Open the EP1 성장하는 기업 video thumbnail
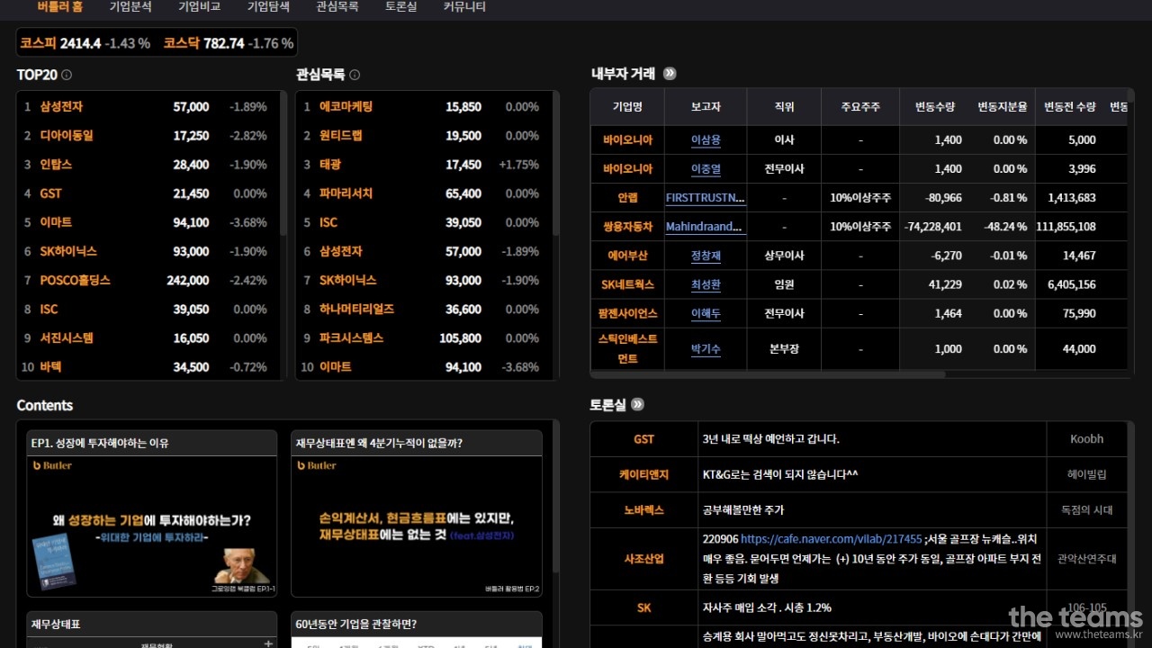 click(151, 526)
